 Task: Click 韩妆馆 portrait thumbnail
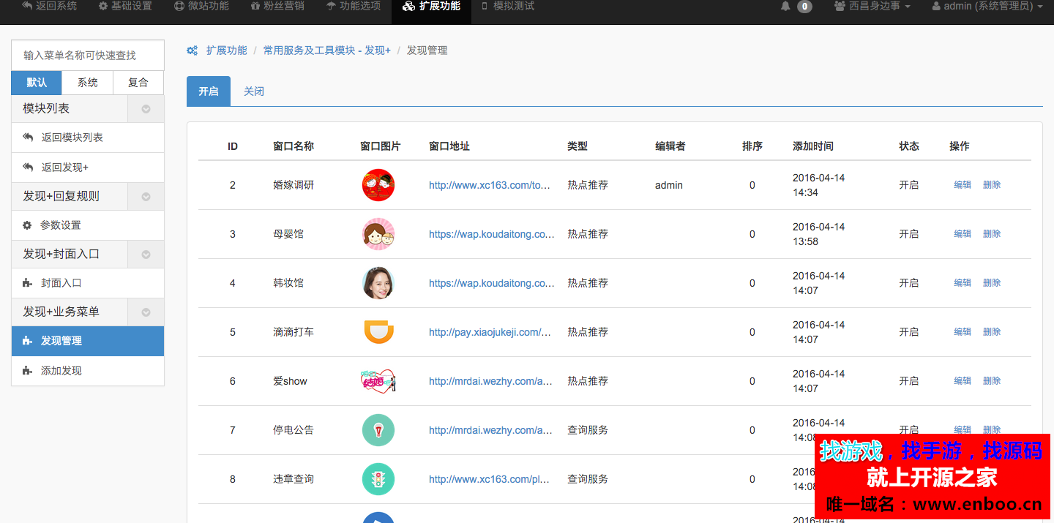tap(378, 283)
